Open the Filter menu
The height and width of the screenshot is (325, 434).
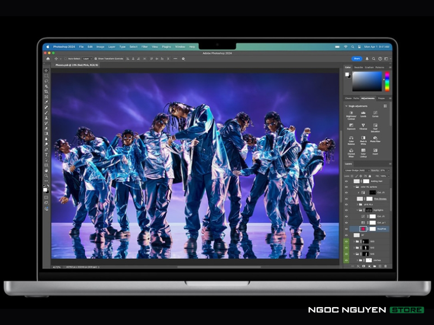click(x=144, y=47)
